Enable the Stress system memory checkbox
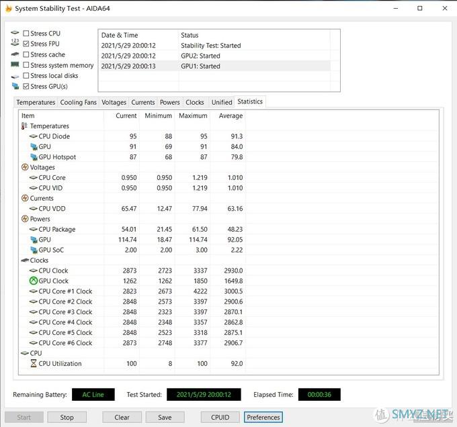 coord(26,64)
